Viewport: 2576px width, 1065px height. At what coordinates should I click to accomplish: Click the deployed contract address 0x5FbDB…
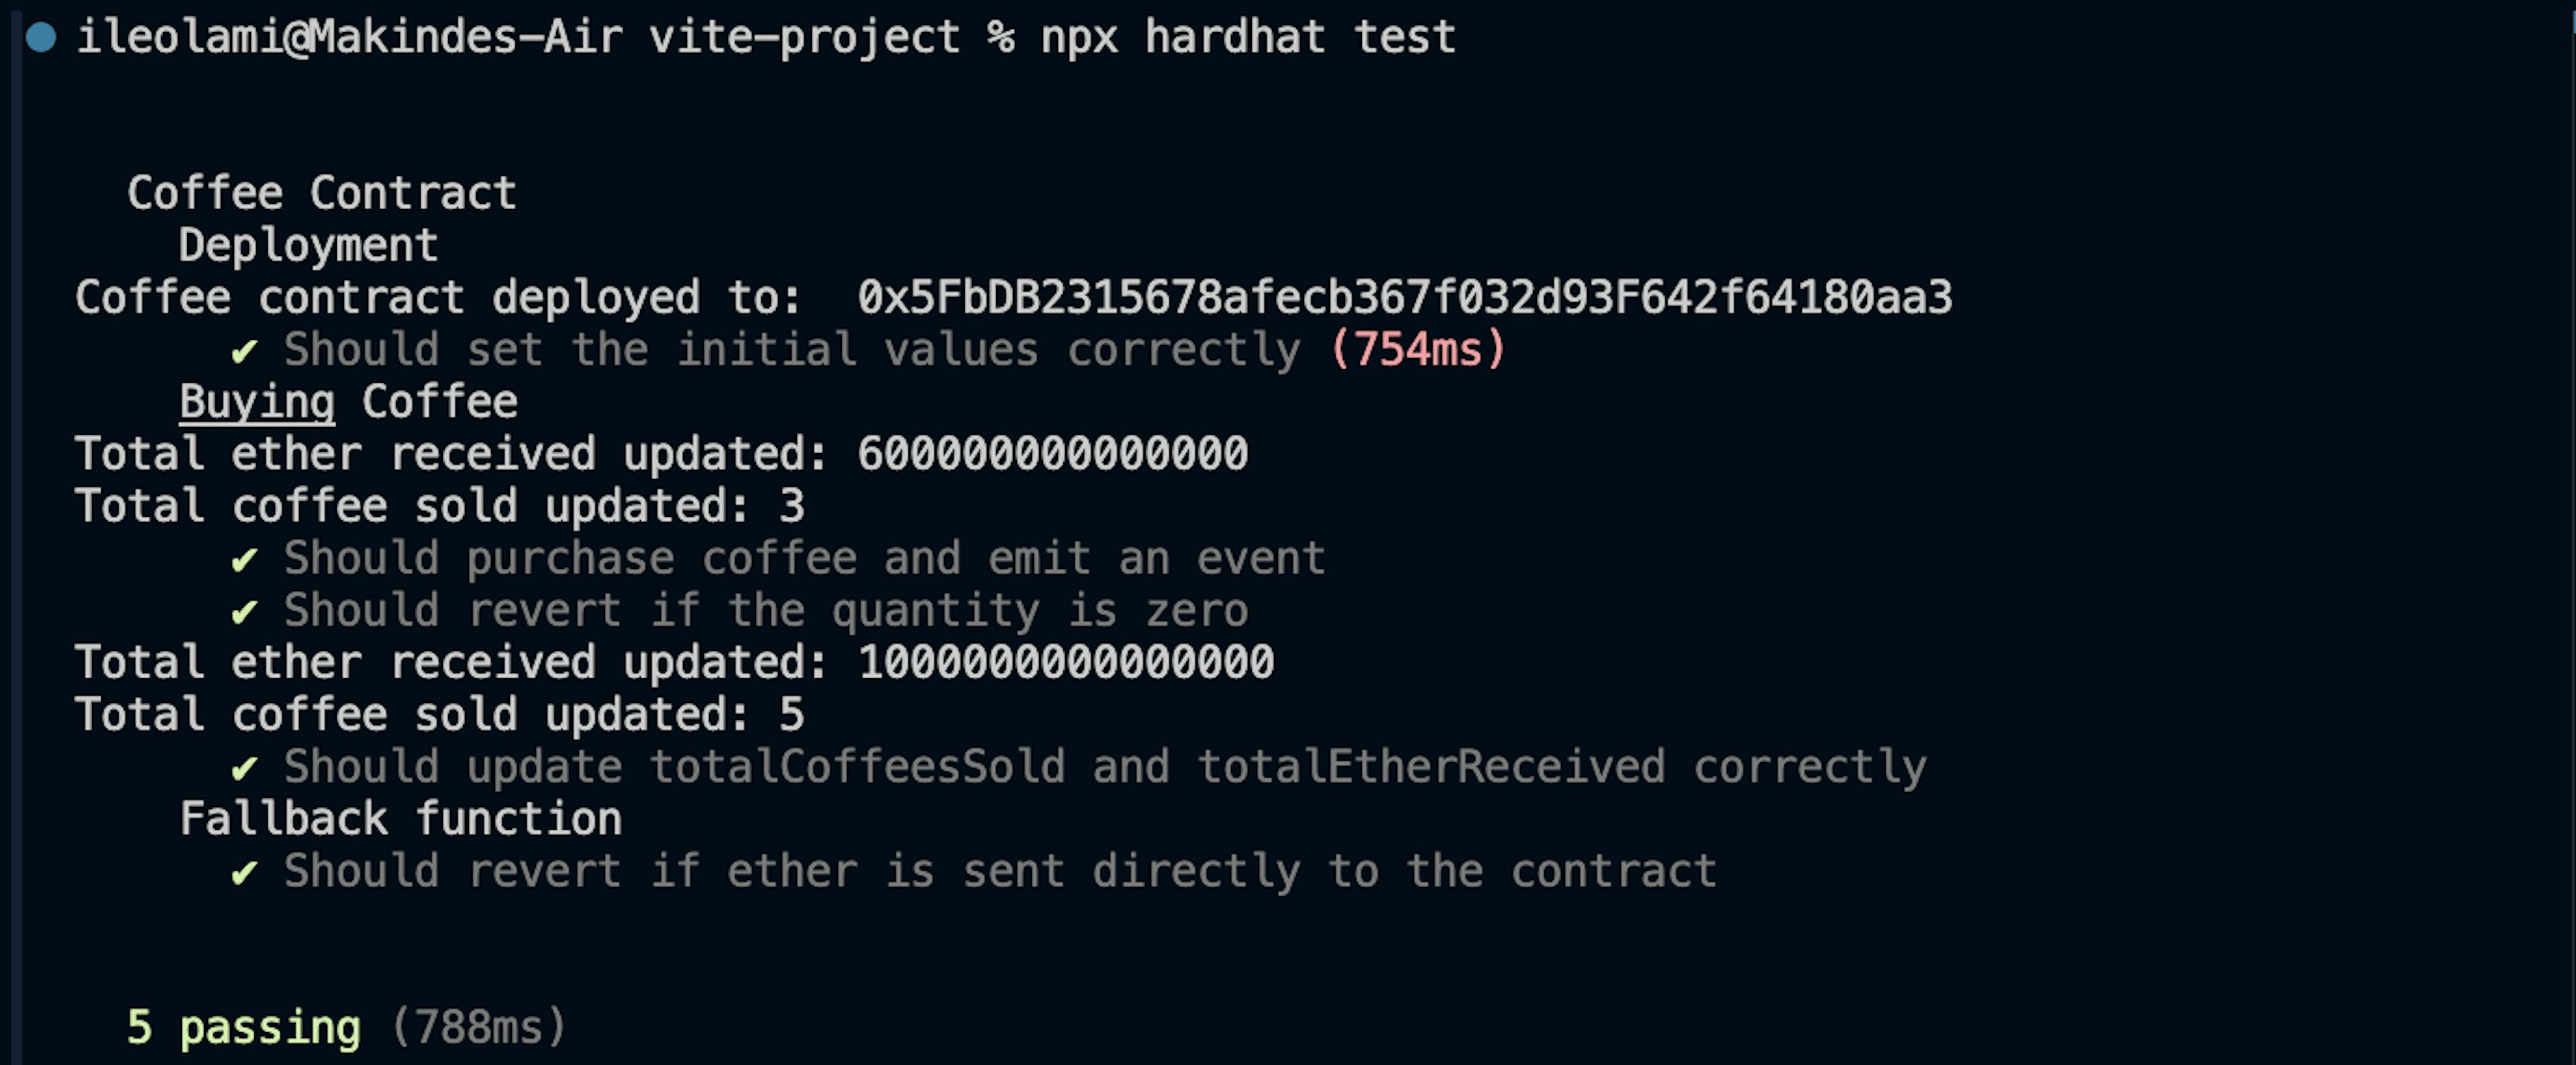(1404, 298)
